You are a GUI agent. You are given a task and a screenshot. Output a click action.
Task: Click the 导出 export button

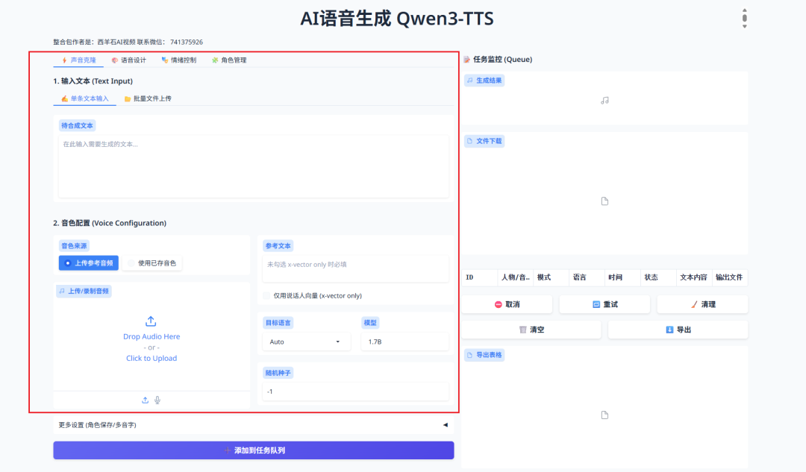678,329
